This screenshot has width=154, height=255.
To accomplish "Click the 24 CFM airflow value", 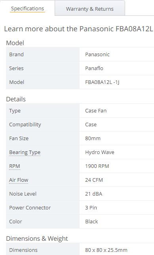I will click(x=94, y=180).
